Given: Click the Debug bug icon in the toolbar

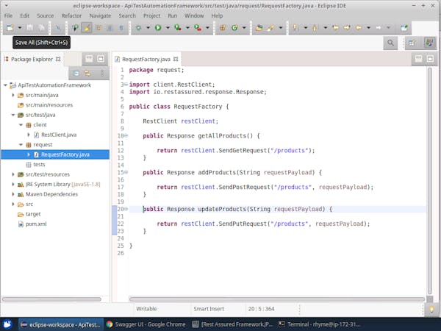Looking at the screenshot, I should click(138, 28).
